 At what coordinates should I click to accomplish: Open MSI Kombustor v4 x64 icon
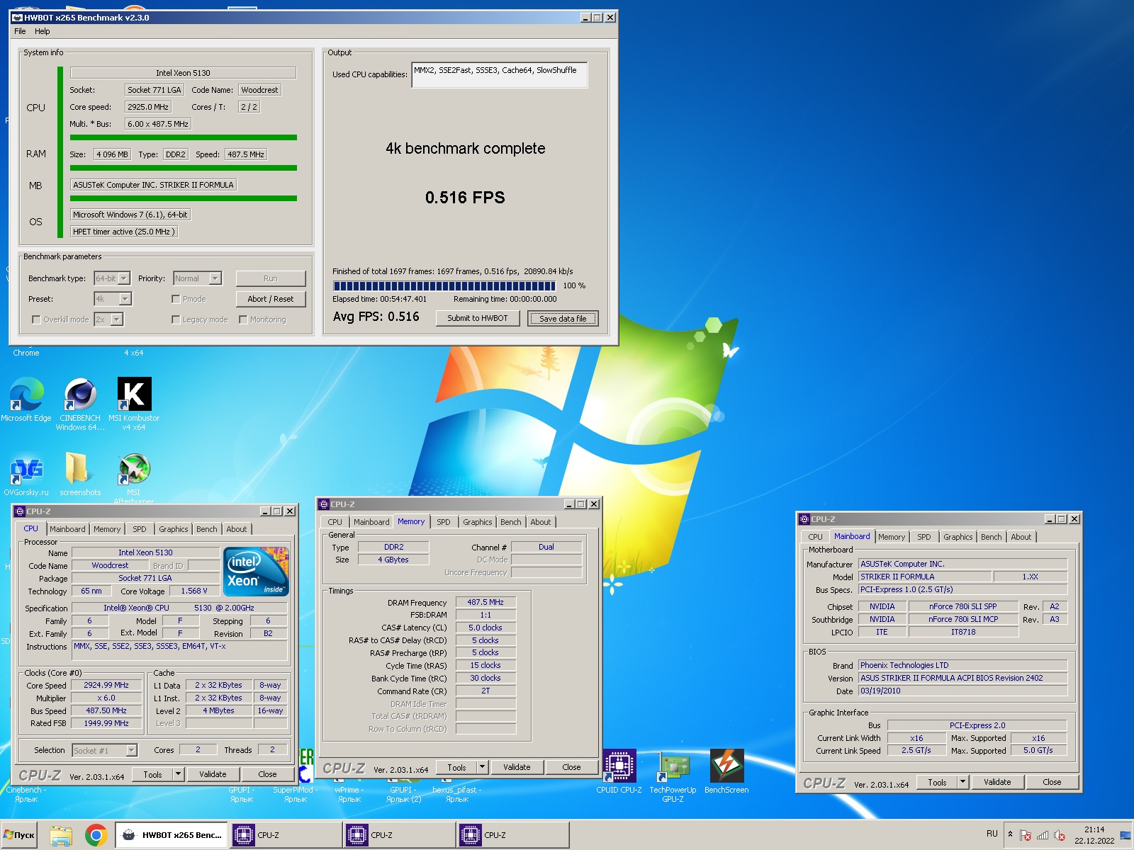click(x=134, y=404)
